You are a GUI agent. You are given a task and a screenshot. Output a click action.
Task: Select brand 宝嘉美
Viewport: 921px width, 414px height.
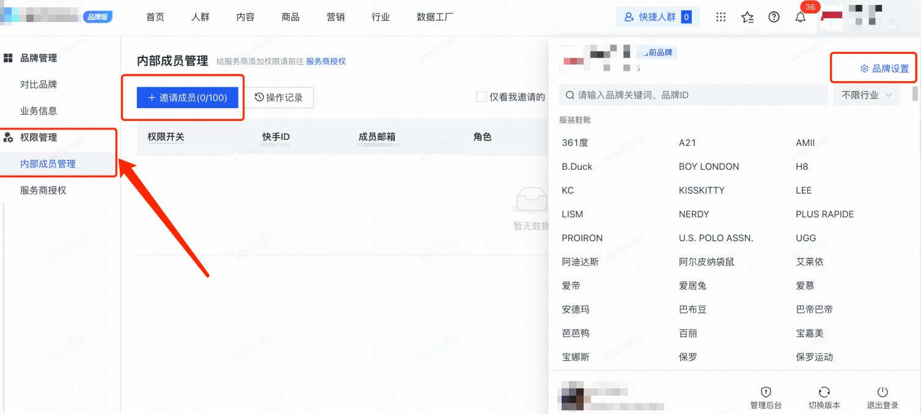(810, 333)
